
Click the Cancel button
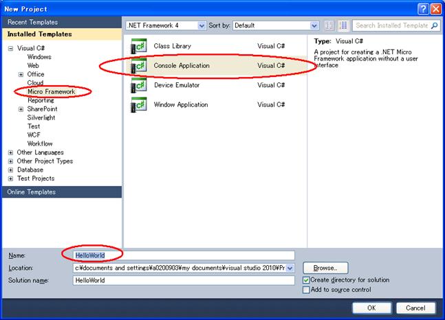[415, 308]
